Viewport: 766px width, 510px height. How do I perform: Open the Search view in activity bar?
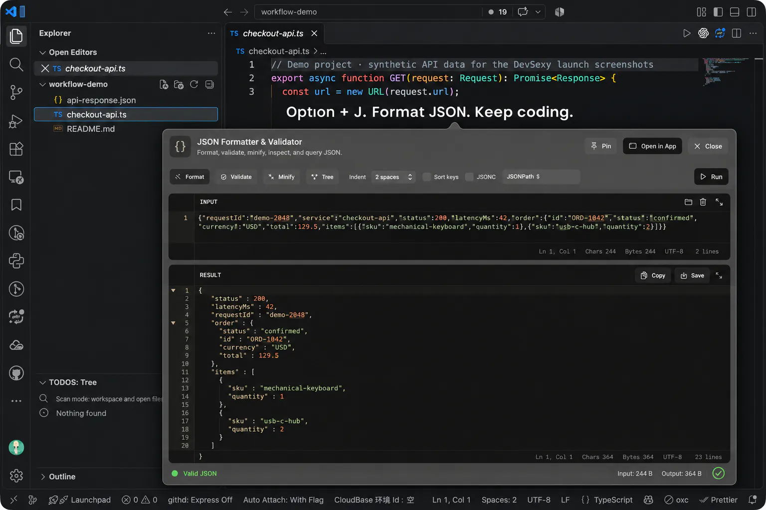16,64
